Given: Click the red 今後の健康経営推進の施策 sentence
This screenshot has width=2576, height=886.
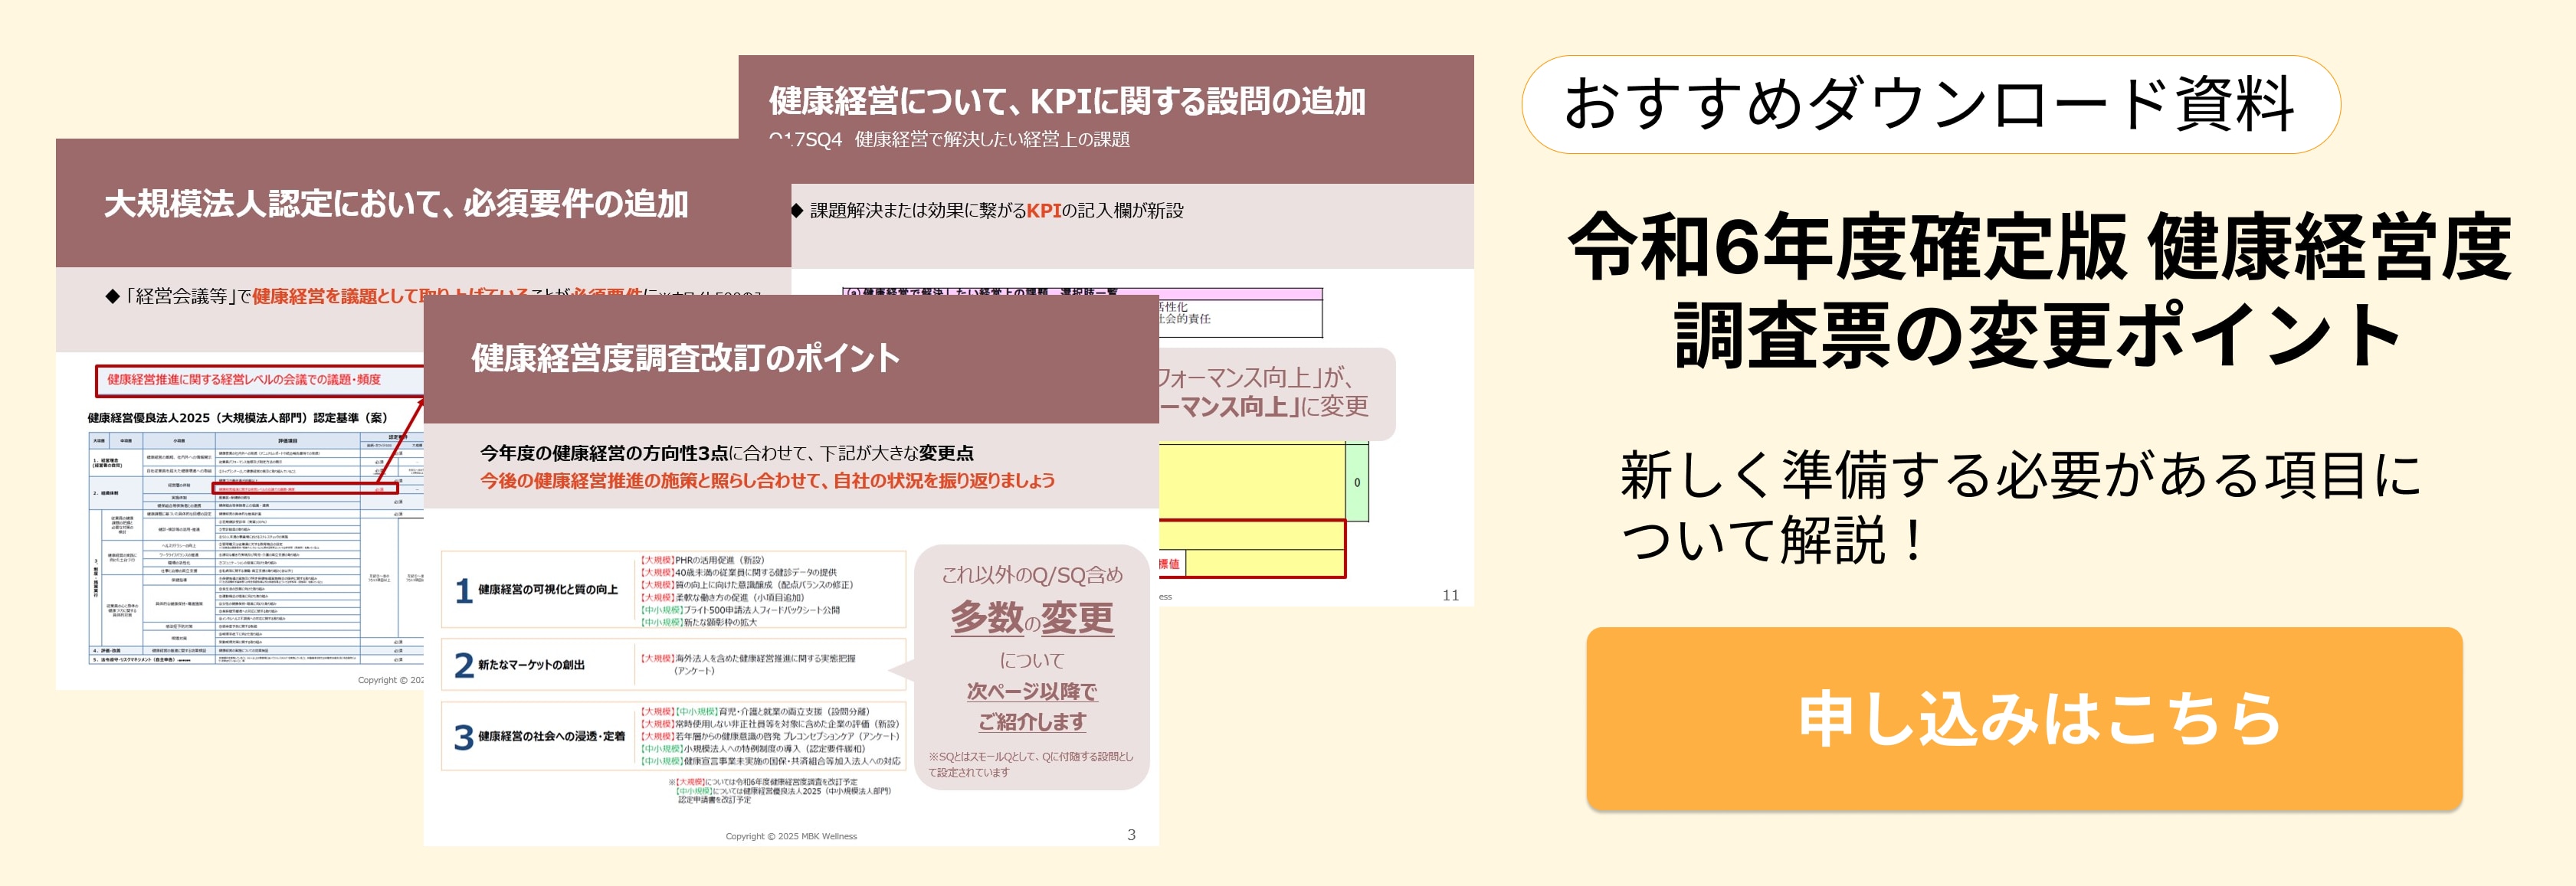Looking at the screenshot, I should pyautogui.click(x=766, y=480).
